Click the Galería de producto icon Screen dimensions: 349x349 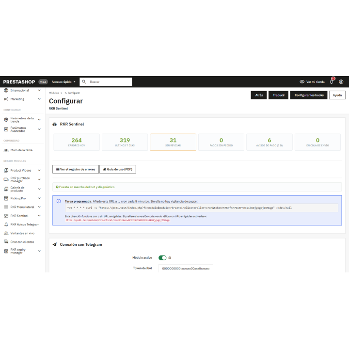tap(6, 189)
